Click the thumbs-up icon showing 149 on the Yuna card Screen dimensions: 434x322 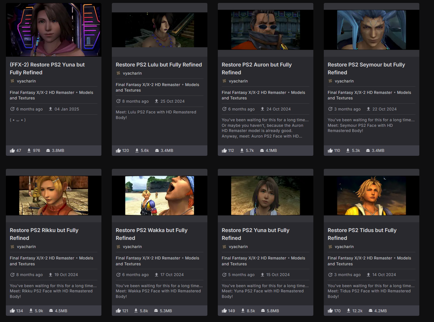click(224, 311)
